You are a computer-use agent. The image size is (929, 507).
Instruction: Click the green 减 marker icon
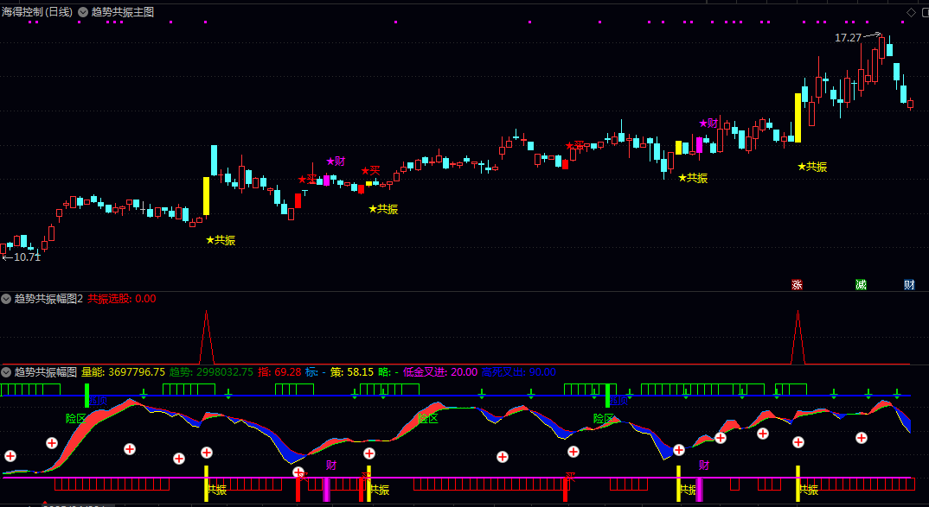click(x=861, y=284)
